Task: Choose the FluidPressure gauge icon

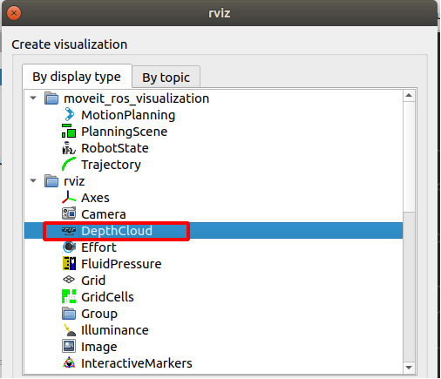Action: coord(69,264)
